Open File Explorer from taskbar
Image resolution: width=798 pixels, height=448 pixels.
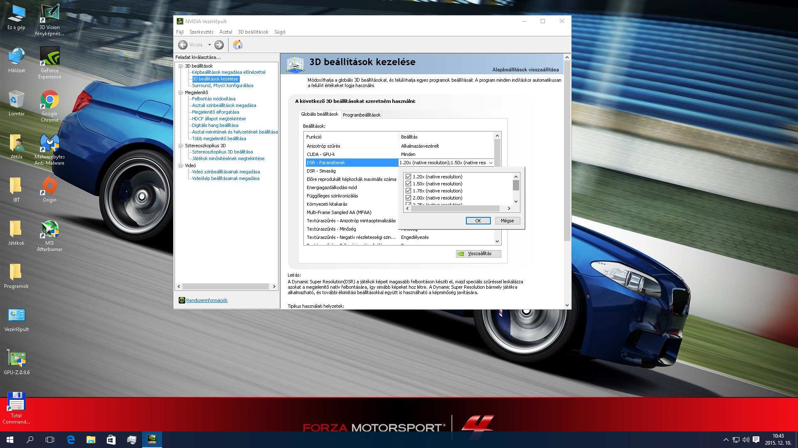(x=91, y=440)
